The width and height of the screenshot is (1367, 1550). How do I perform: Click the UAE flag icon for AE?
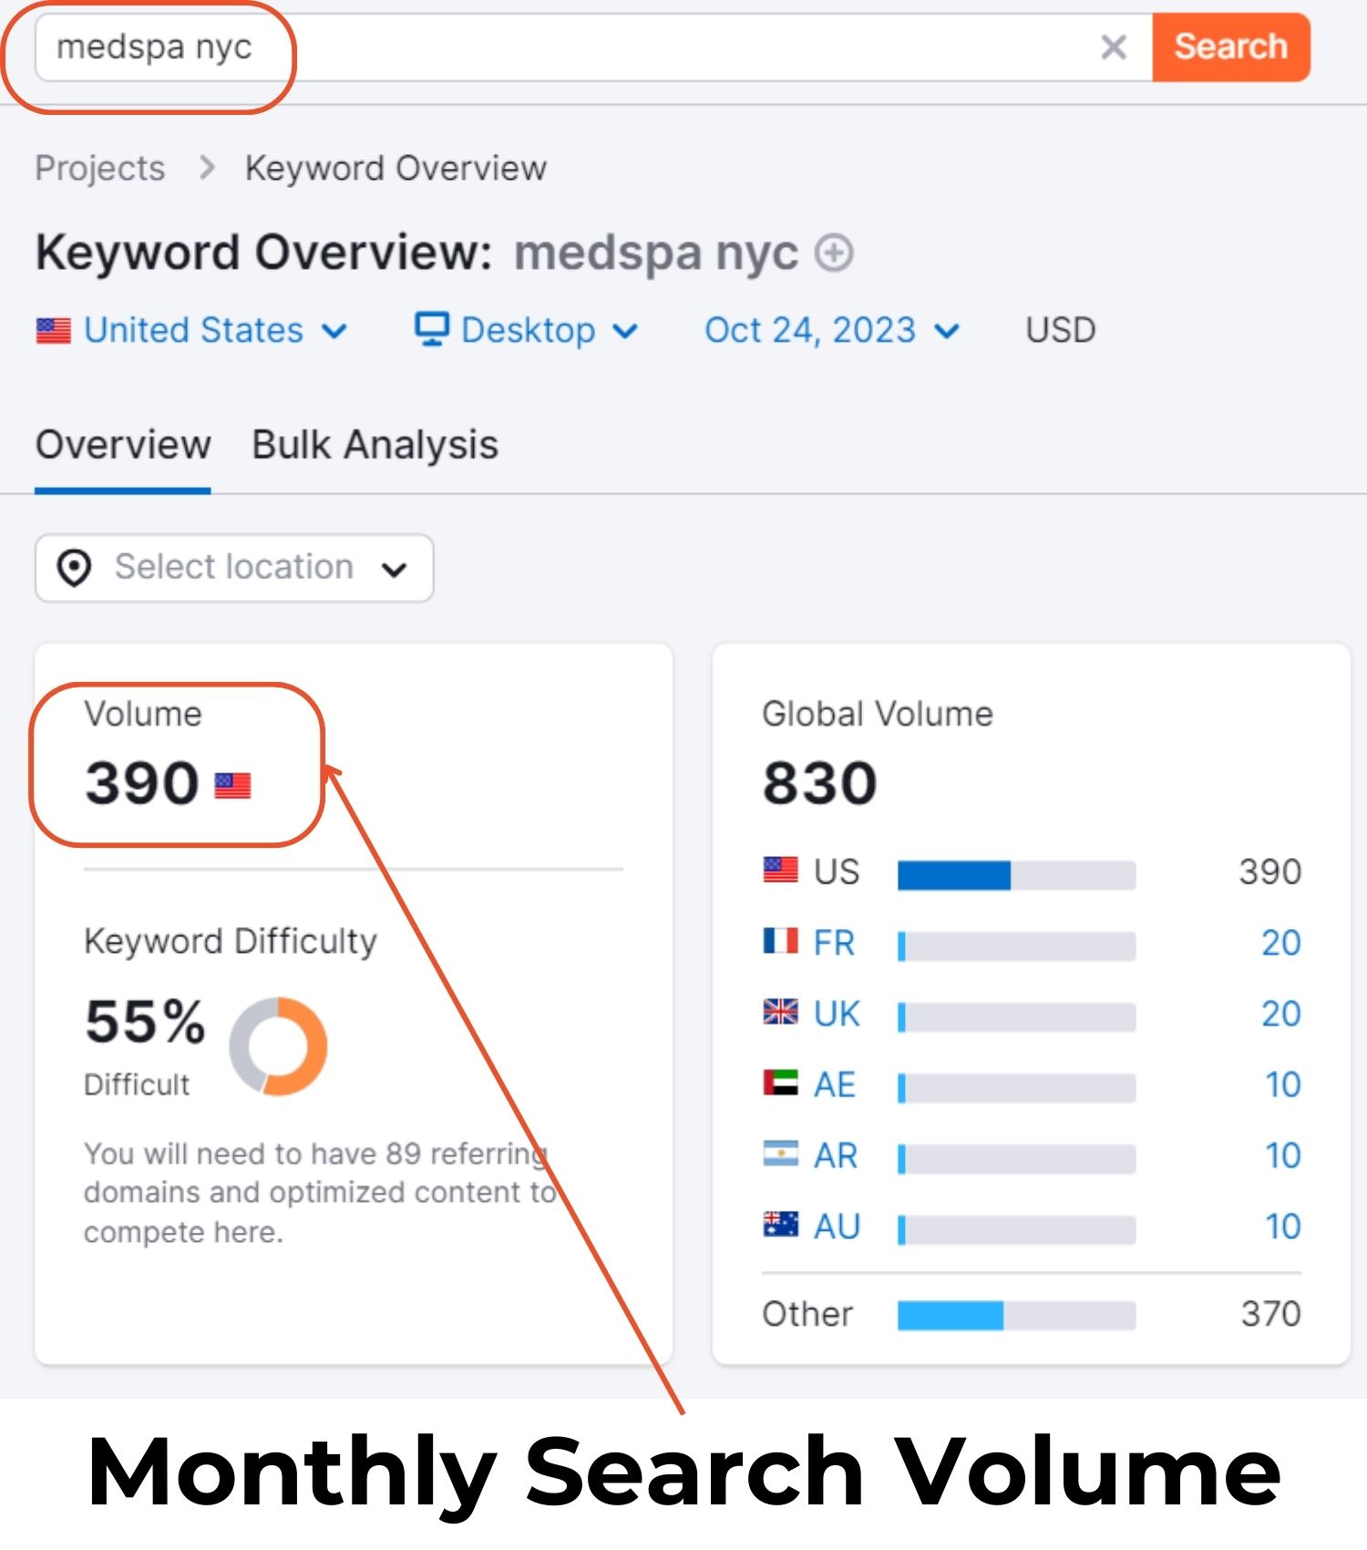coord(780,1083)
